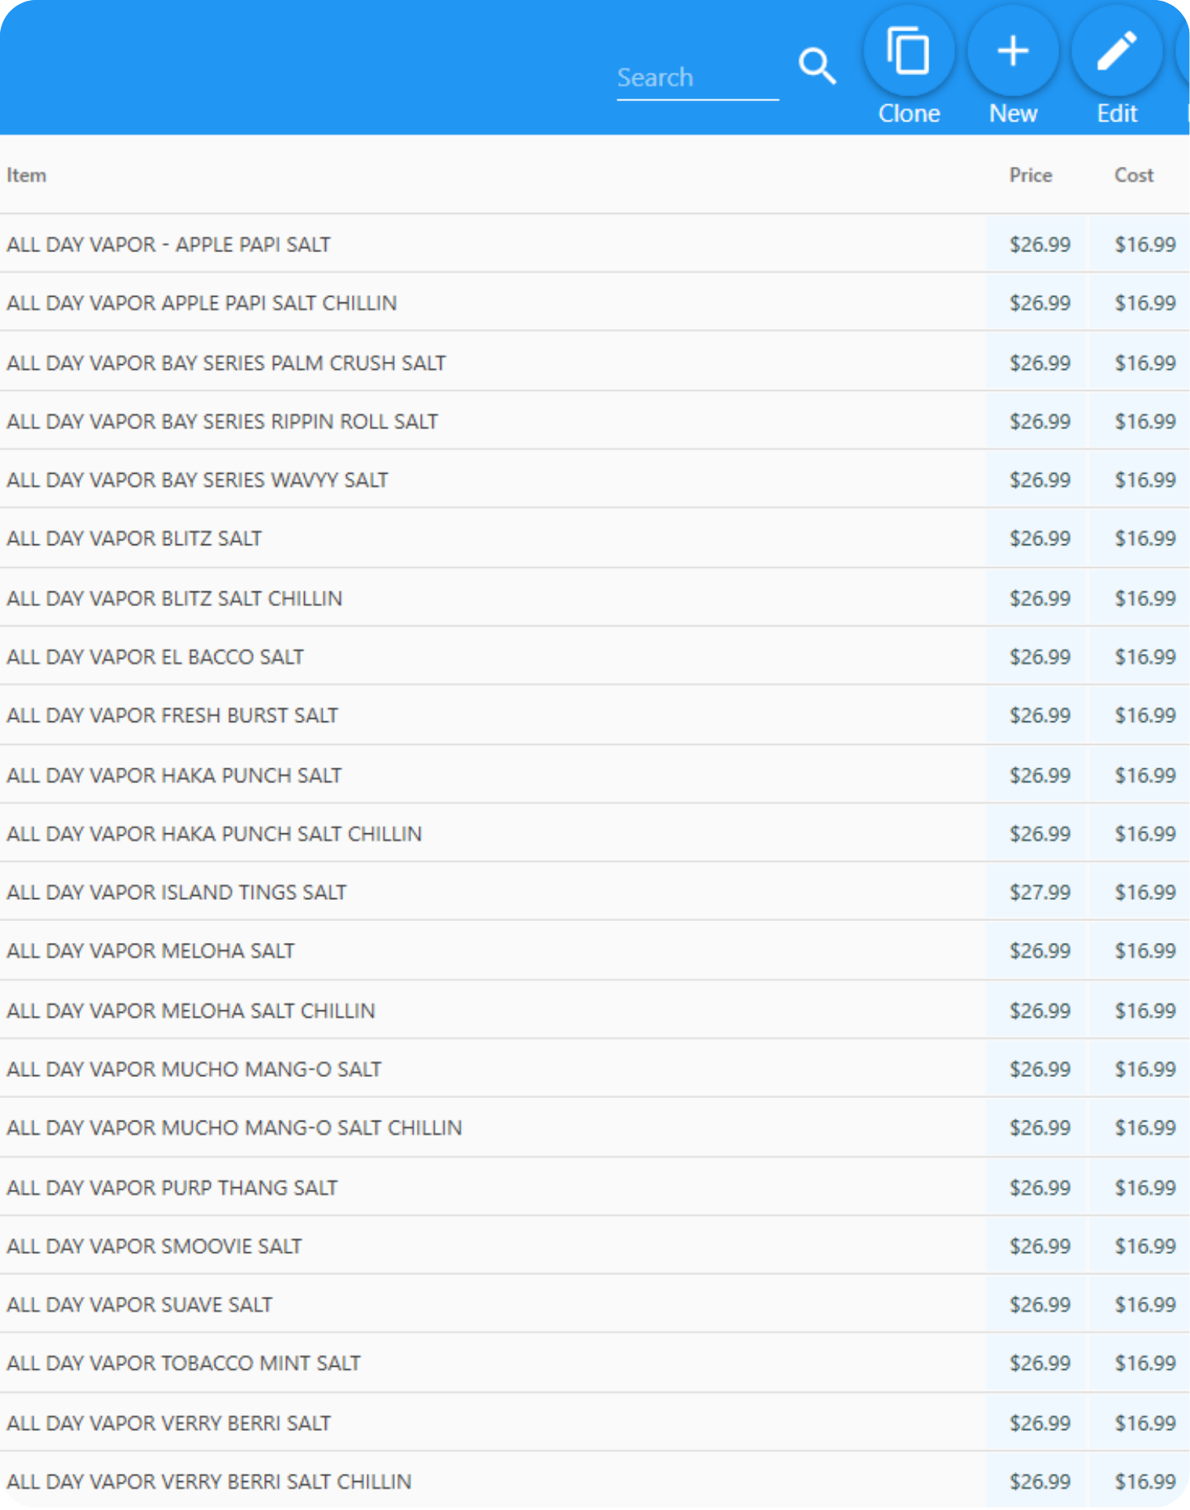Select the FRESH BURST SALT row
Screen dimensions: 1190x1510
(x=172, y=716)
